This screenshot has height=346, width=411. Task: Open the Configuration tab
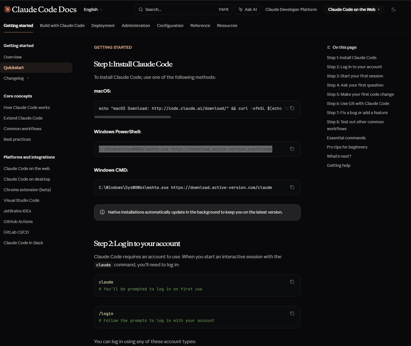point(170,26)
